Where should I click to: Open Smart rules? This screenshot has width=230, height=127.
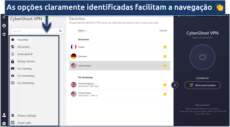click(x=24, y=123)
